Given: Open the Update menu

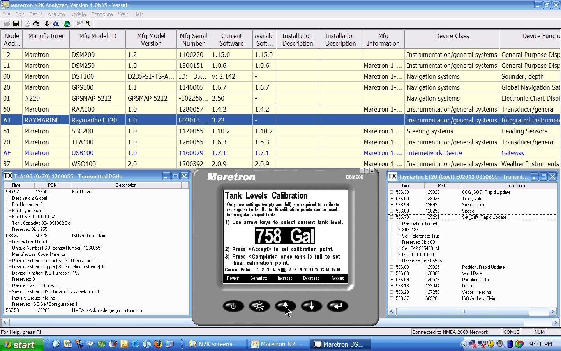Looking at the screenshot, I should coord(78,14).
